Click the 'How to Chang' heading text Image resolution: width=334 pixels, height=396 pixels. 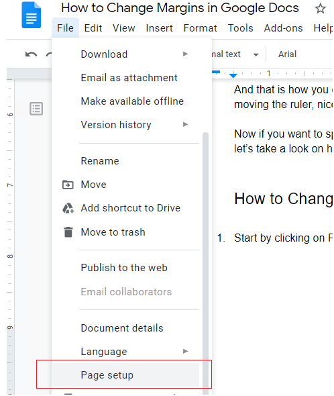coord(284,199)
